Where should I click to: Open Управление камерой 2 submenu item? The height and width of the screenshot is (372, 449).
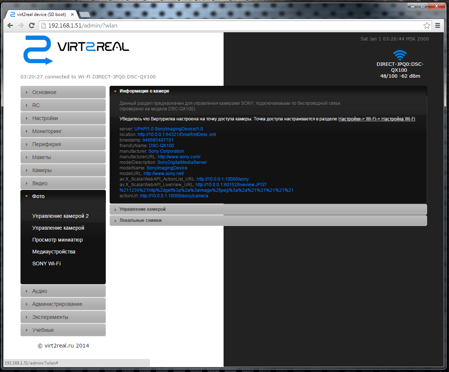[61, 216]
